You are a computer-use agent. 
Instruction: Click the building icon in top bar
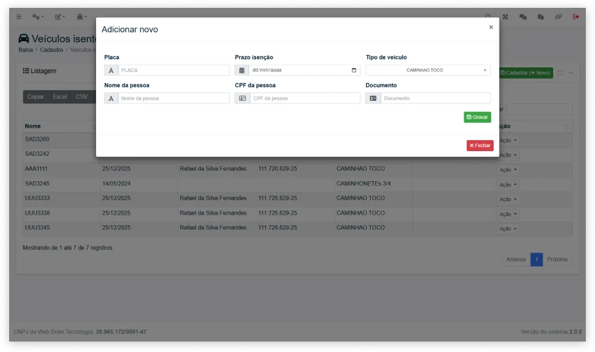pyautogui.click(x=541, y=17)
